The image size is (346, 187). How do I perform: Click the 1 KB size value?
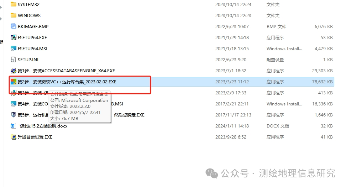pos(328,59)
